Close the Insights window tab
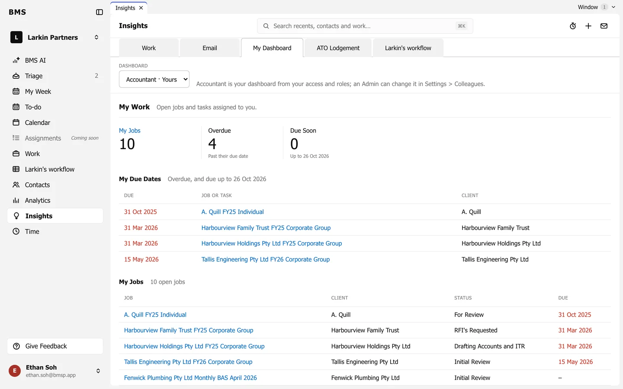This screenshot has height=389, width=623. tap(141, 8)
